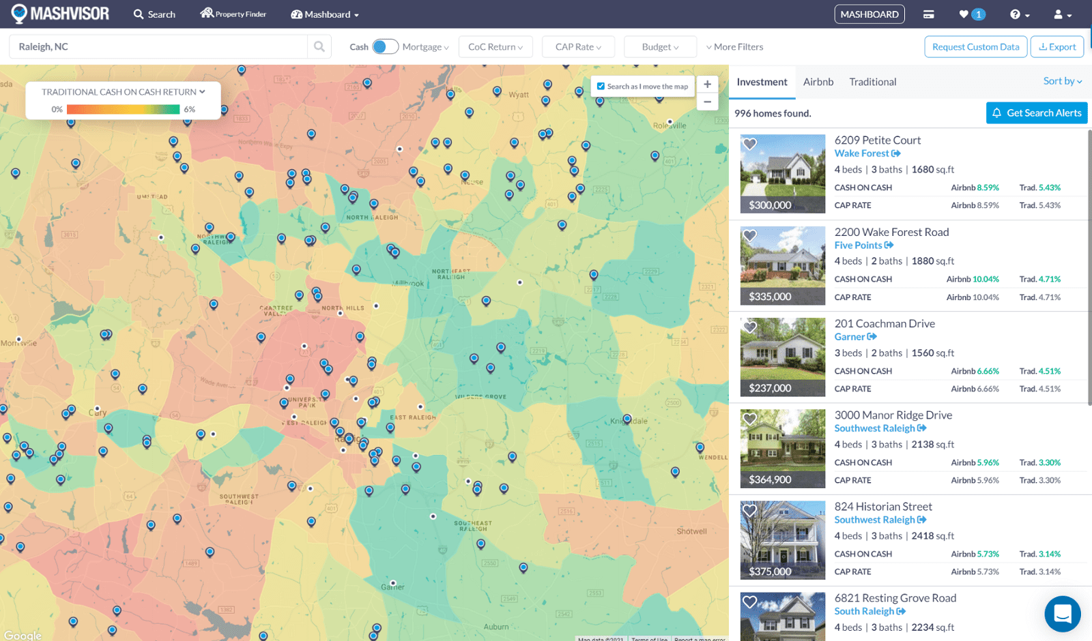
Task: Click the Request Custom Data button
Action: (975, 46)
